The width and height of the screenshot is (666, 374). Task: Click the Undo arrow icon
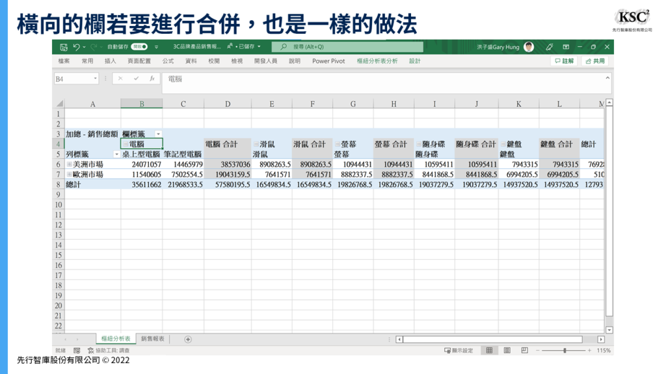[77, 47]
